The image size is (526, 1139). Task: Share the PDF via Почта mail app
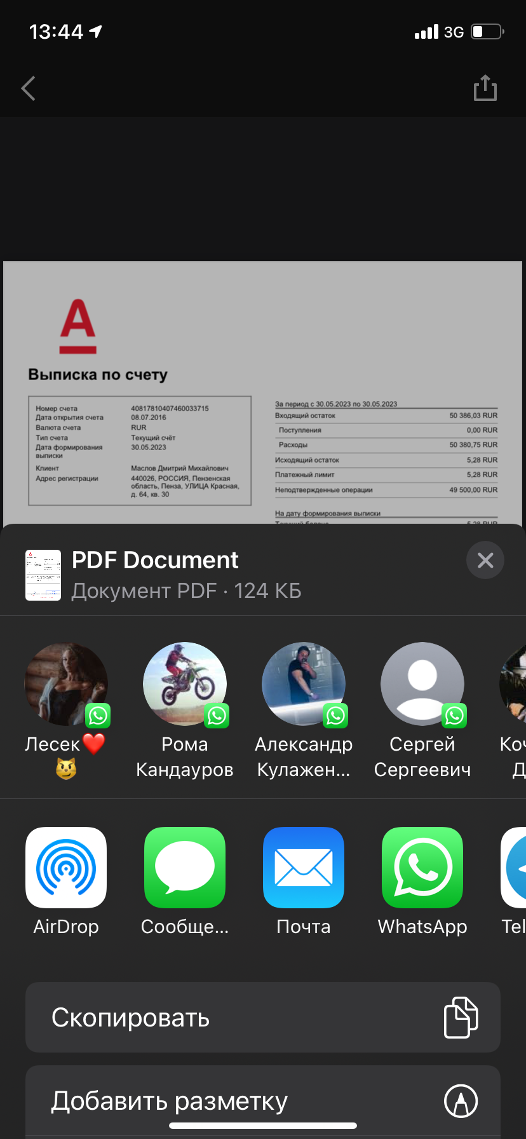click(304, 868)
